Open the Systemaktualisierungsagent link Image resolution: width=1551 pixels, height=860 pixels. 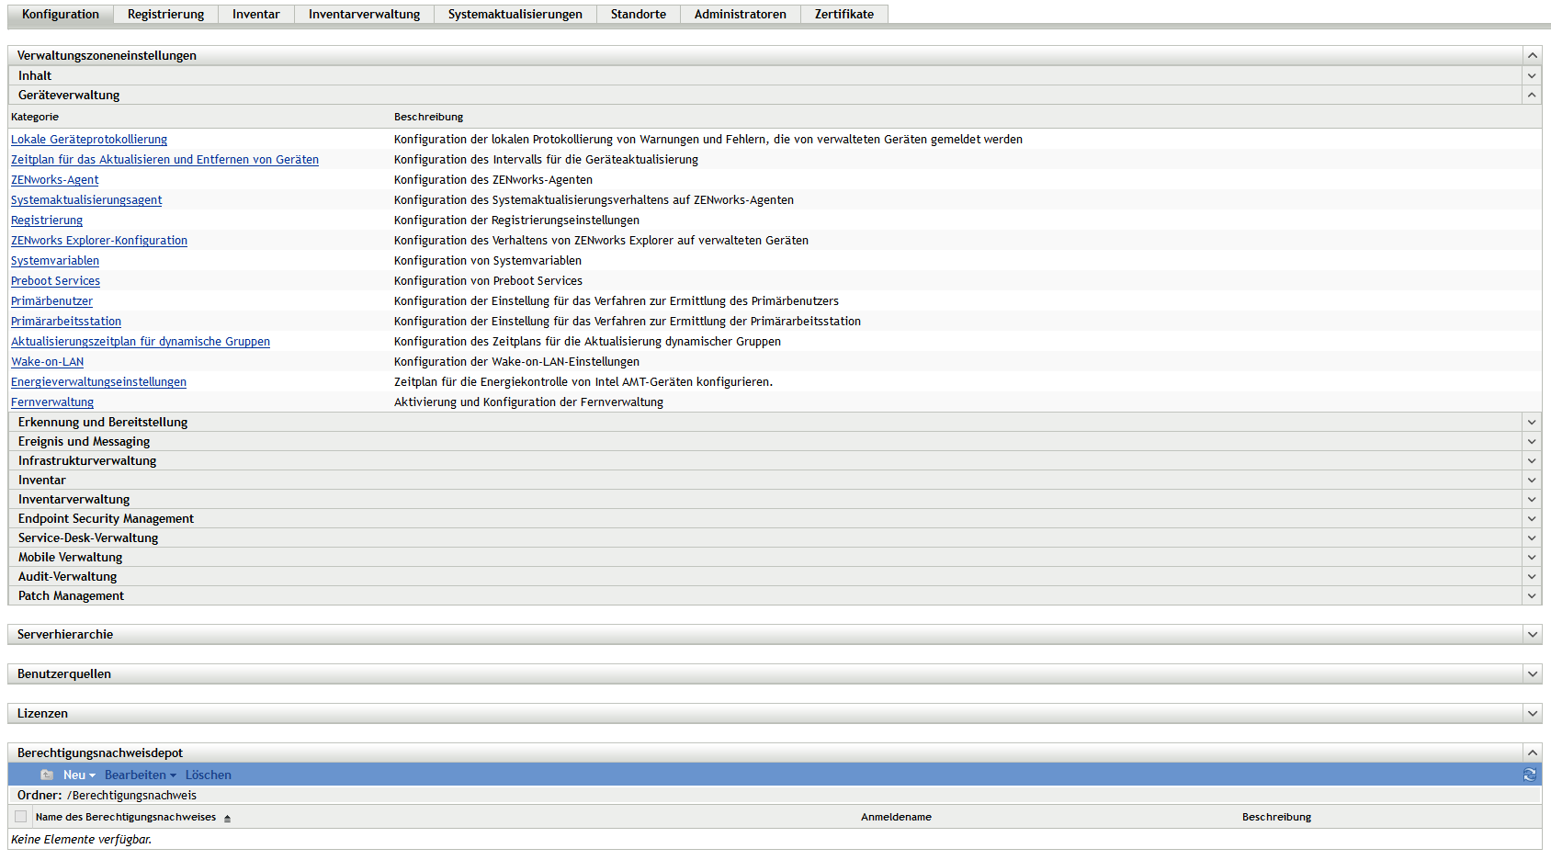tap(86, 200)
